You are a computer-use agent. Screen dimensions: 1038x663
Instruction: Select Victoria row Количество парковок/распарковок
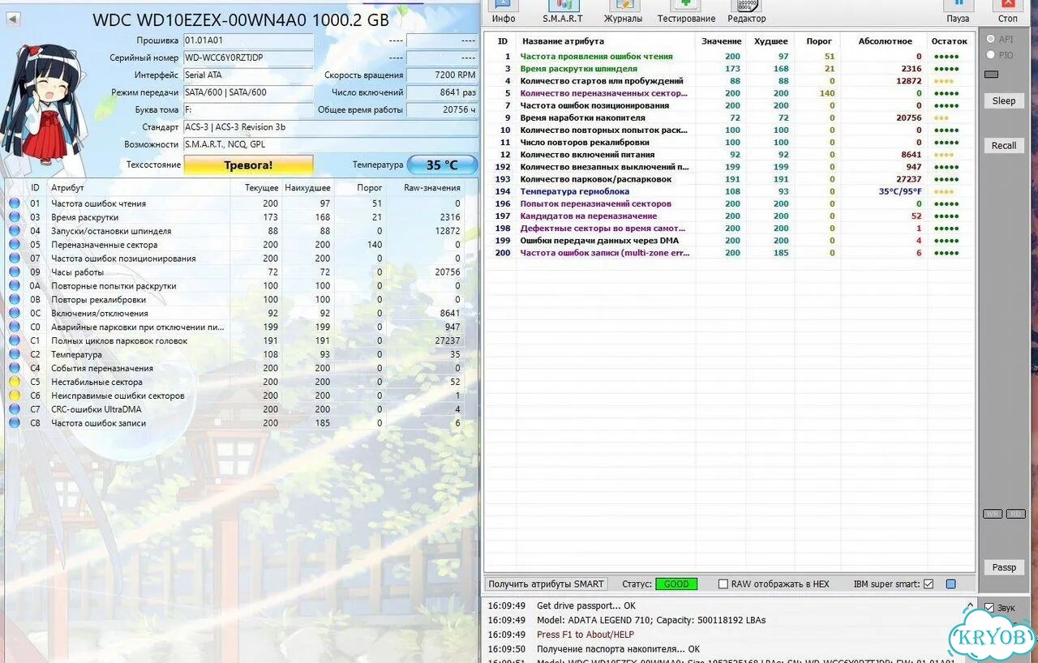[x=729, y=179]
